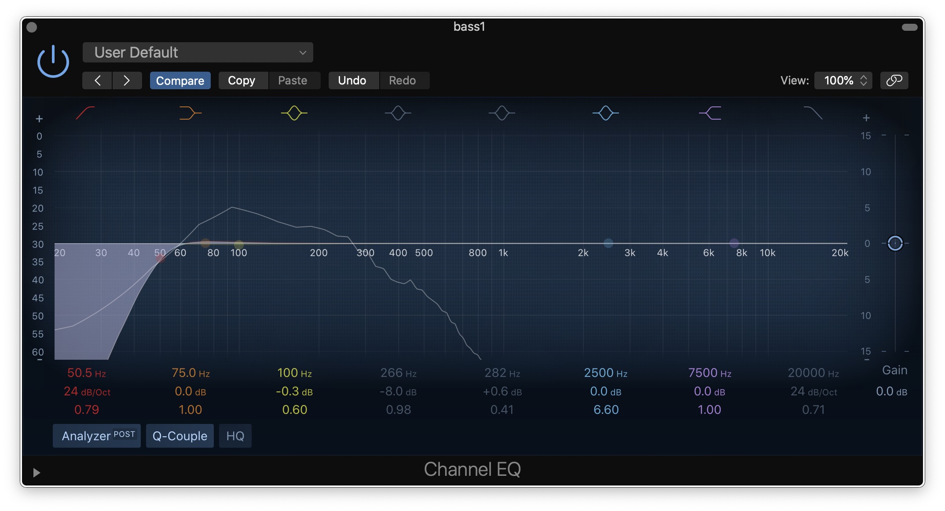The image size is (945, 511).
Task: Enable the low-pass filter band icon
Action: coord(813,113)
